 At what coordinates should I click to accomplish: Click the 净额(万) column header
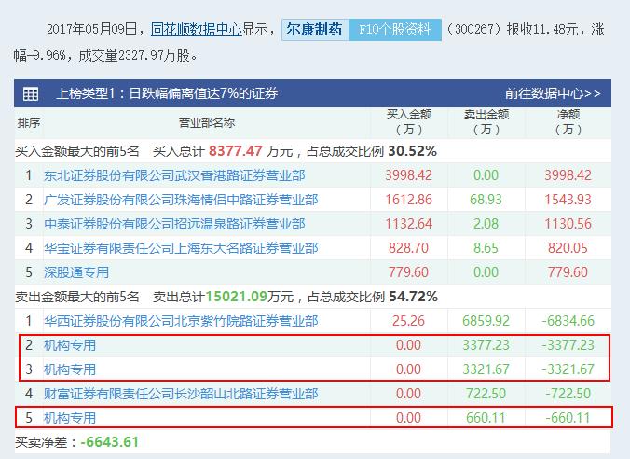pos(568,122)
